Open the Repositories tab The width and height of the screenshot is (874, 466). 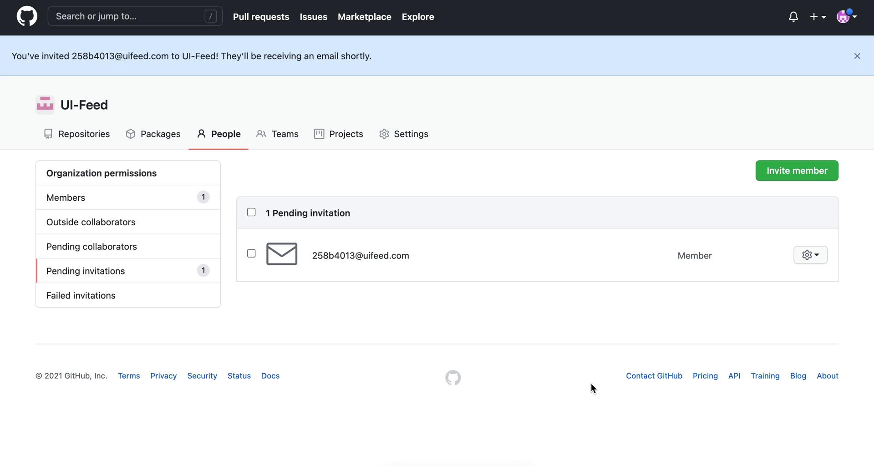(77, 134)
